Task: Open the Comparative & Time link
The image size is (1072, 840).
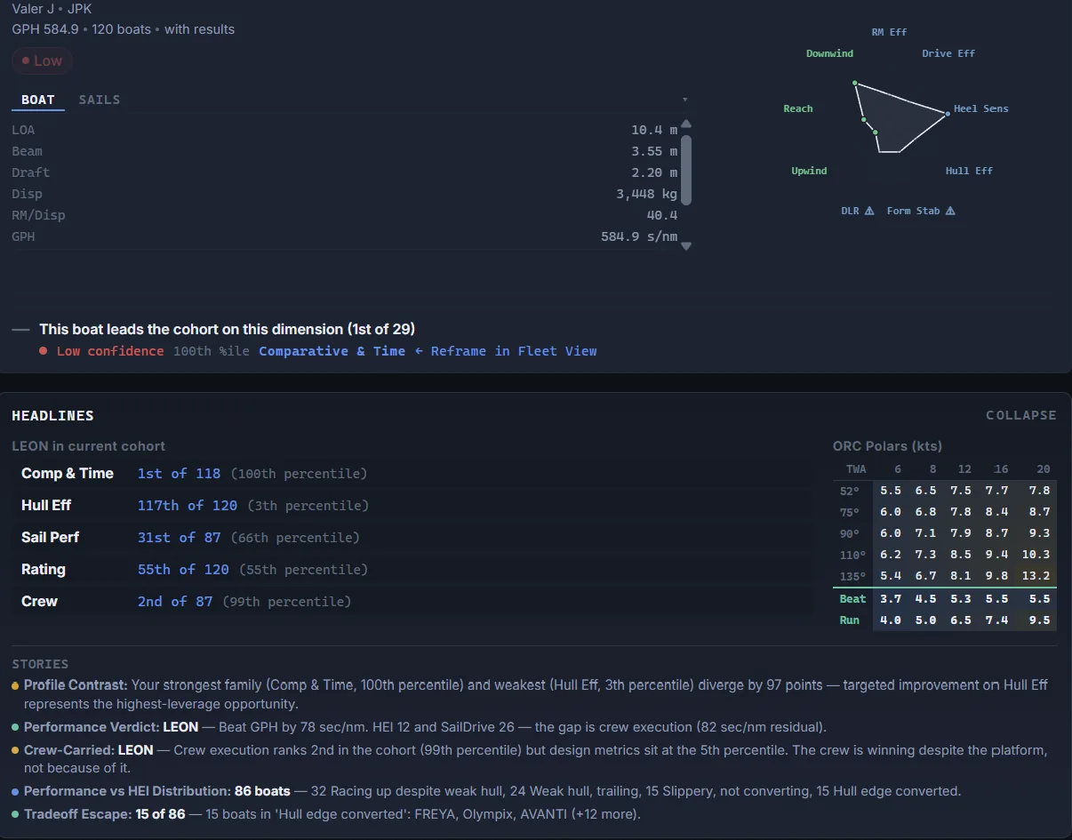Action: (x=332, y=351)
